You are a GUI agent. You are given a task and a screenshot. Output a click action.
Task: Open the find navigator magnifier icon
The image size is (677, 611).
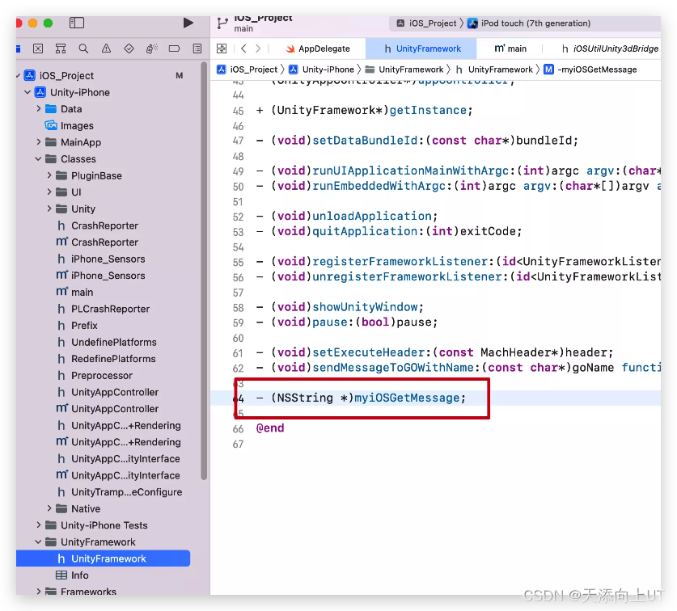[83, 48]
